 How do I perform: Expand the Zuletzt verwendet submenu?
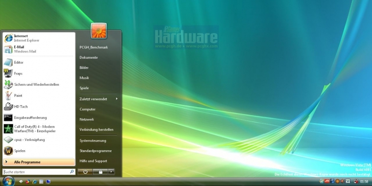[98, 99]
